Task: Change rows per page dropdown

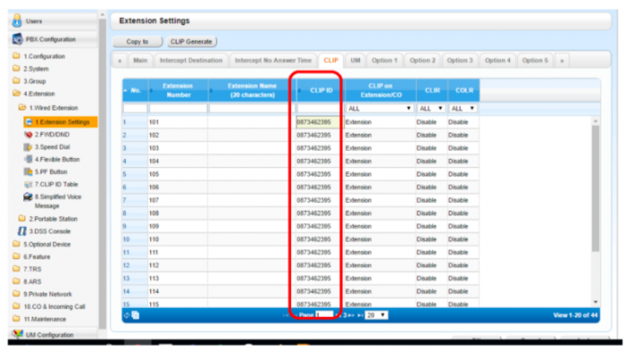Action: (x=376, y=315)
